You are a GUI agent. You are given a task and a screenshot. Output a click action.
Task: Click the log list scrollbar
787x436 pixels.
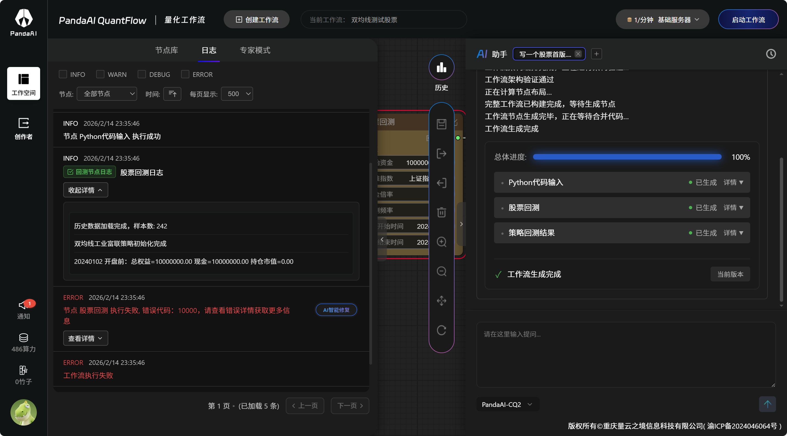371,264
